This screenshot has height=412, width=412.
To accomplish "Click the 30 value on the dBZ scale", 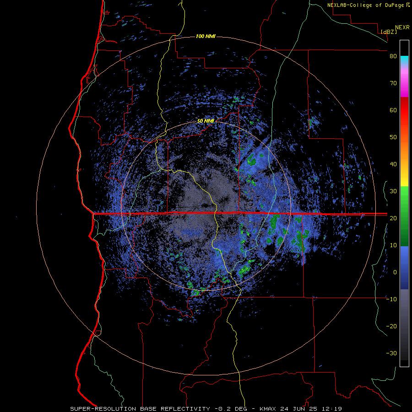I will [393, 191].
